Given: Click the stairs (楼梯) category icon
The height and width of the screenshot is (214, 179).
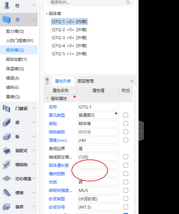Looking at the screenshot, I should click(7, 193).
